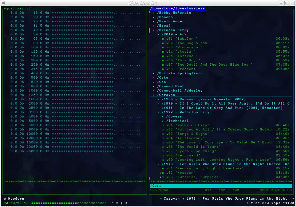The width and height of the screenshot is (296, 207).
Task: Open the /Bread artist folder
Action: point(164,26)
